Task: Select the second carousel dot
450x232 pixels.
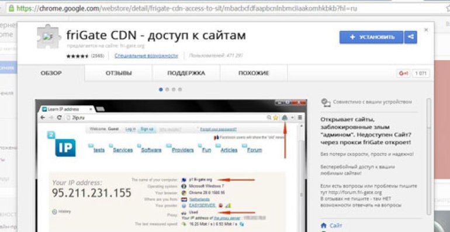Action: [x=167, y=89]
